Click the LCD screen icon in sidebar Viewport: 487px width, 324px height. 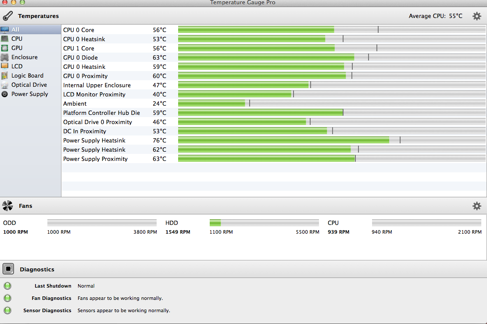tap(5, 66)
